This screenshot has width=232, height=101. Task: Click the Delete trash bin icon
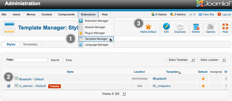(196, 27)
